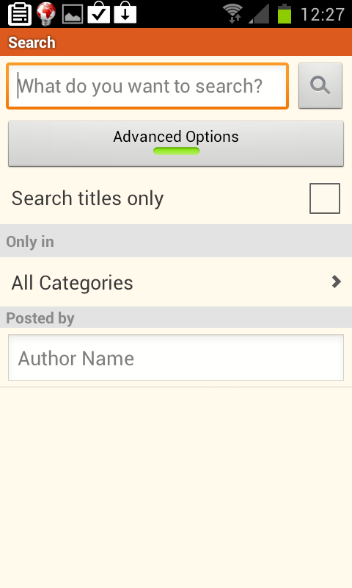Toggle the green Advanced Options indicator

pyautogui.click(x=176, y=151)
